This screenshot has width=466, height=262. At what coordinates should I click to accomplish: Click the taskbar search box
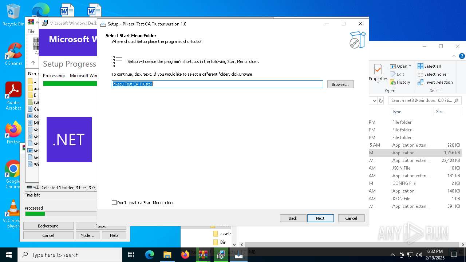[x=70, y=255]
